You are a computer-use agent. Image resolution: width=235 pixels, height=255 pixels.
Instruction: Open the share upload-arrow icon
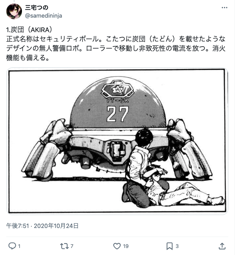pos(222,246)
